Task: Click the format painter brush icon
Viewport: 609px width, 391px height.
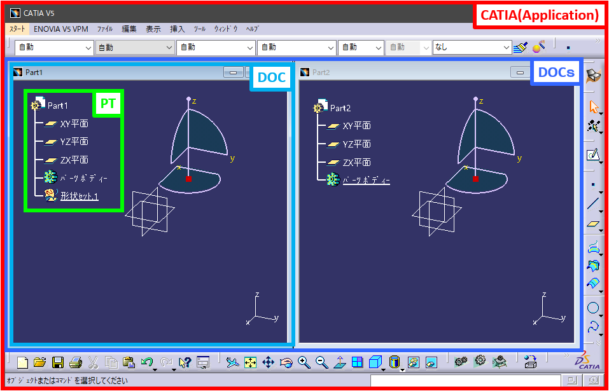Action: (521, 47)
